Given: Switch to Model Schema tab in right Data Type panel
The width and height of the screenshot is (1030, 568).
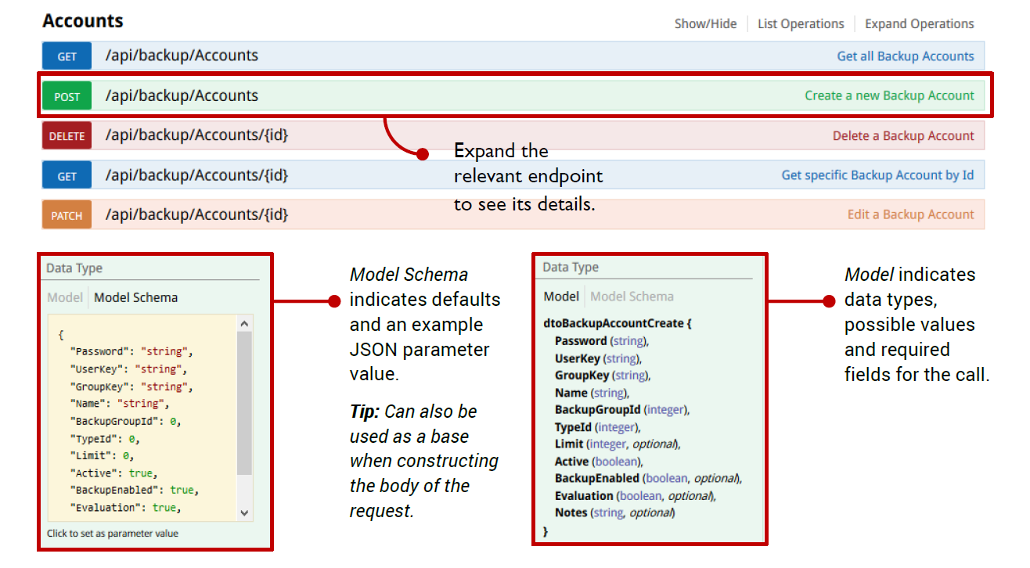Looking at the screenshot, I should [x=632, y=297].
